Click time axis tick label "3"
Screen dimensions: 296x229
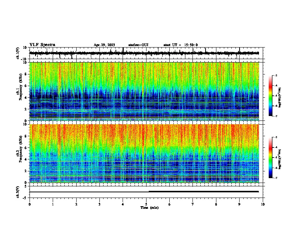point(99,204)
